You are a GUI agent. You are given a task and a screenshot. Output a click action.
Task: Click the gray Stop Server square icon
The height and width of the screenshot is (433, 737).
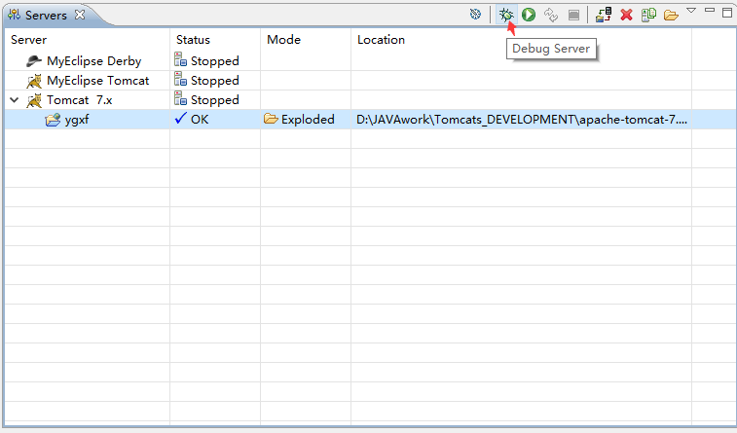click(x=573, y=15)
